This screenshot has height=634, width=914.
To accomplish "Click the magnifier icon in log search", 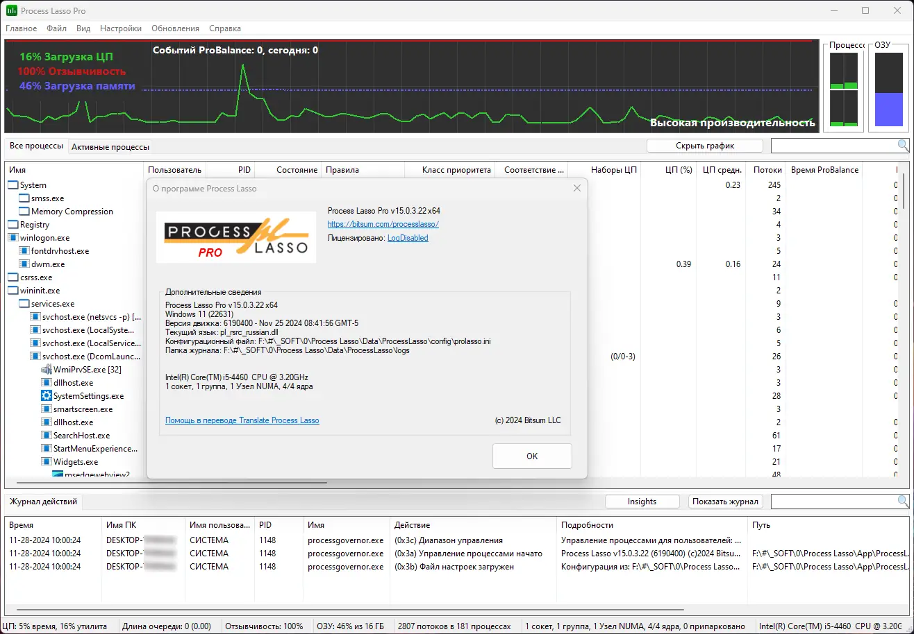I will click(x=903, y=502).
